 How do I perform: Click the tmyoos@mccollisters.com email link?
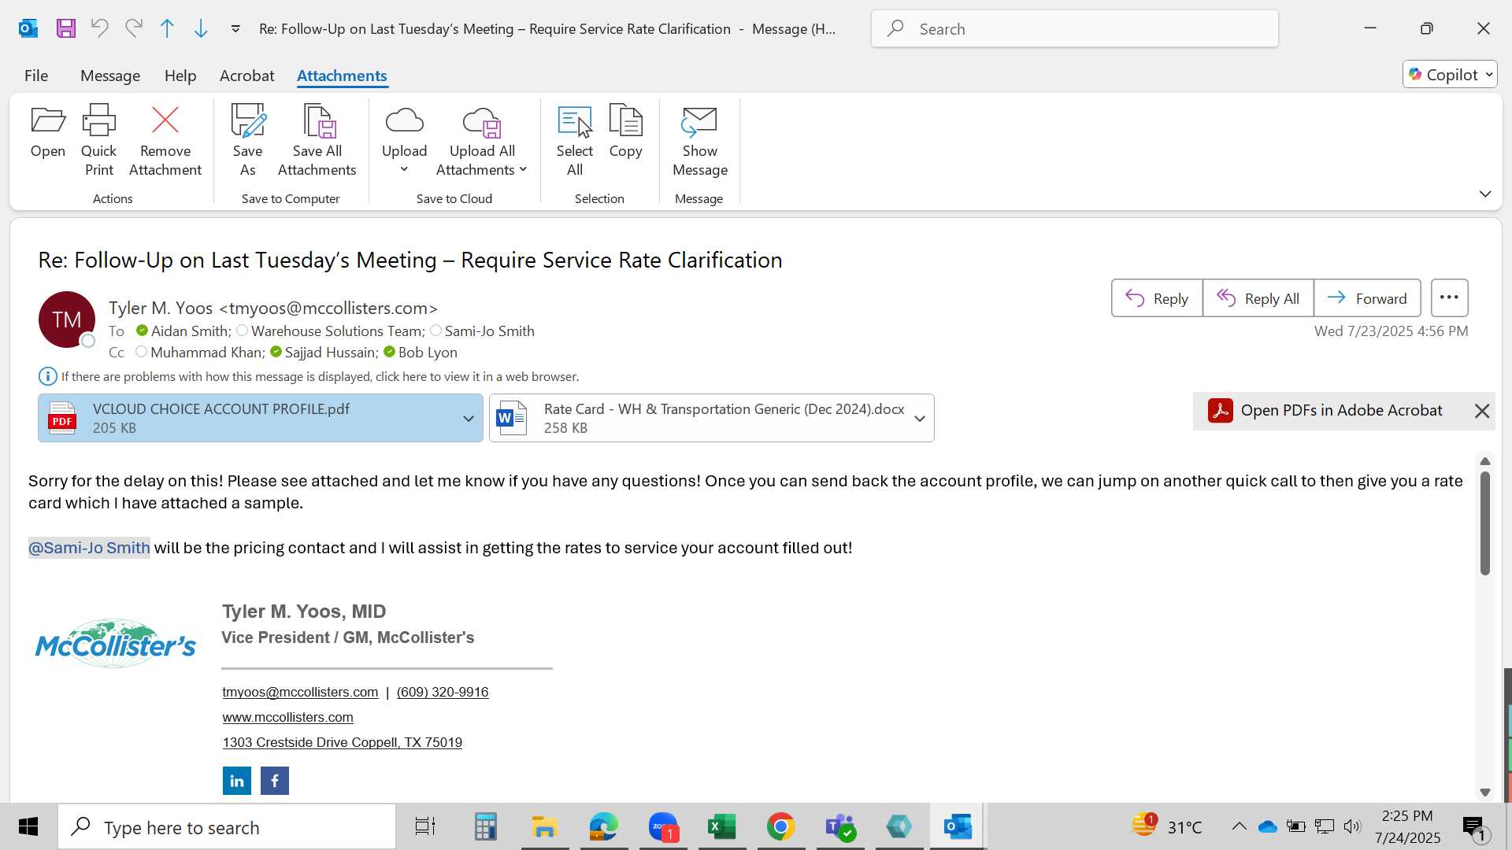(x=300, y=692)
